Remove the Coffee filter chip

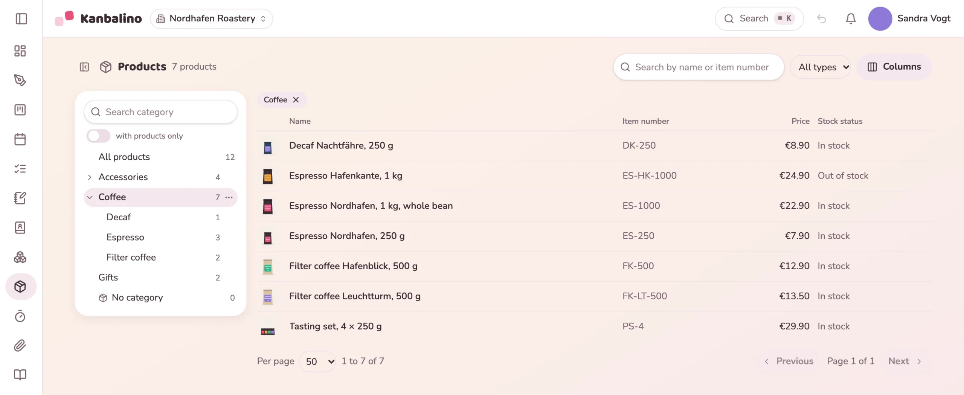(x=296, y=100)
